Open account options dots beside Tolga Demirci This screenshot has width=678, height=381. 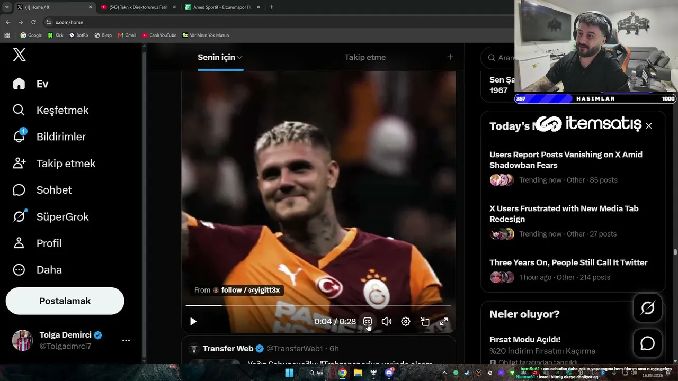[x=126, y=340]
